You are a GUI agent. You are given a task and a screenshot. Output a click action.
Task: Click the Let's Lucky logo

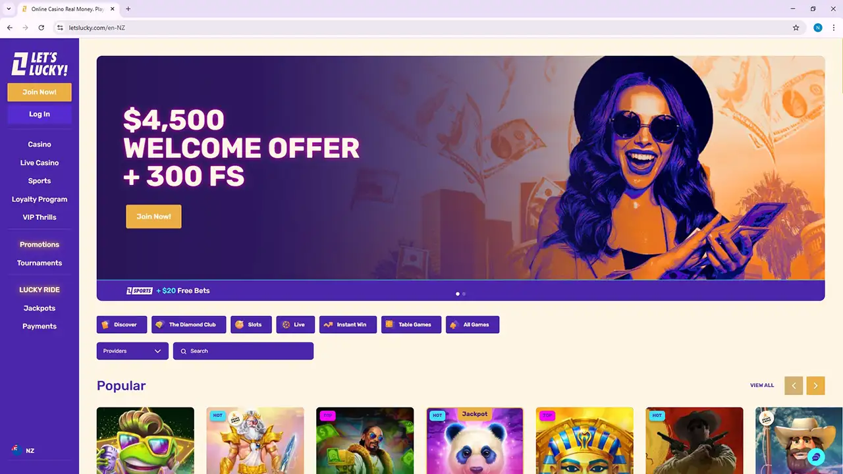40,64
